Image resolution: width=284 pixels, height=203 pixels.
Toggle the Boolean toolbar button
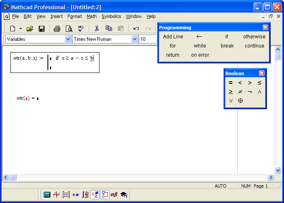[95, 194]
